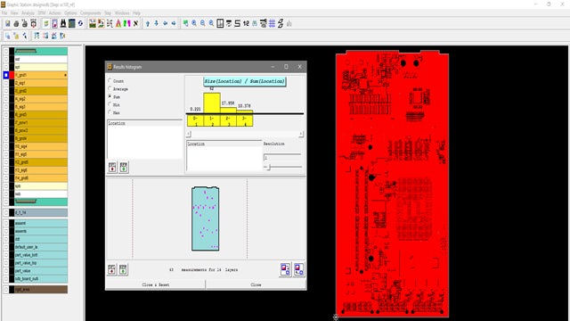Open the Components menu
This screenshot has height=321, width=570.
click(91, 13)
